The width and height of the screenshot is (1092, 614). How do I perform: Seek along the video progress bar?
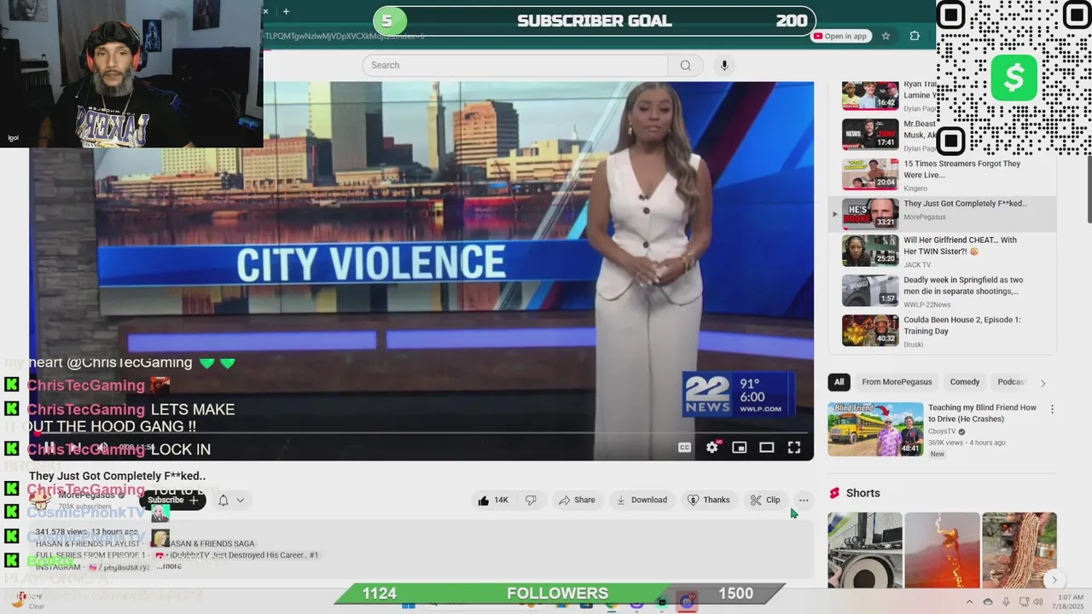tap(421, 433)
